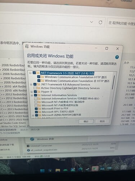Click the refresh icon next to the search box
This screenshot has width=135, height=181.
pyautogui.click(x=100, y=22)
